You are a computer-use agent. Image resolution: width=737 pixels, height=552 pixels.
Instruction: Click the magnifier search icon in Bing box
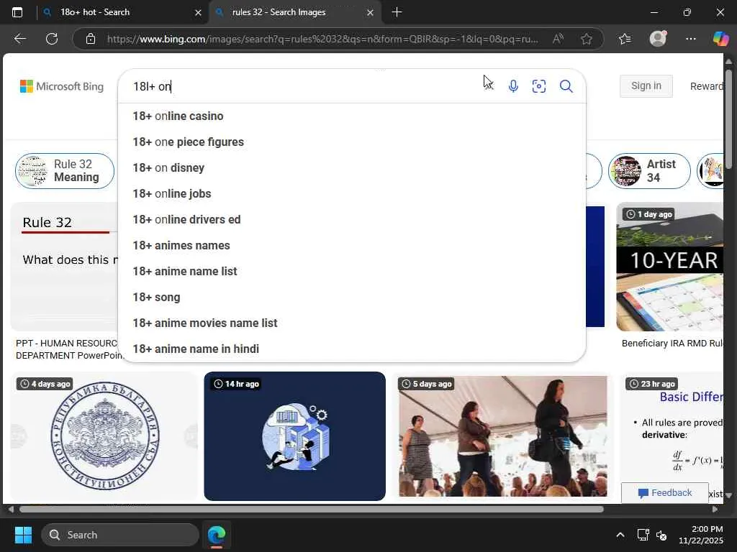566,86
